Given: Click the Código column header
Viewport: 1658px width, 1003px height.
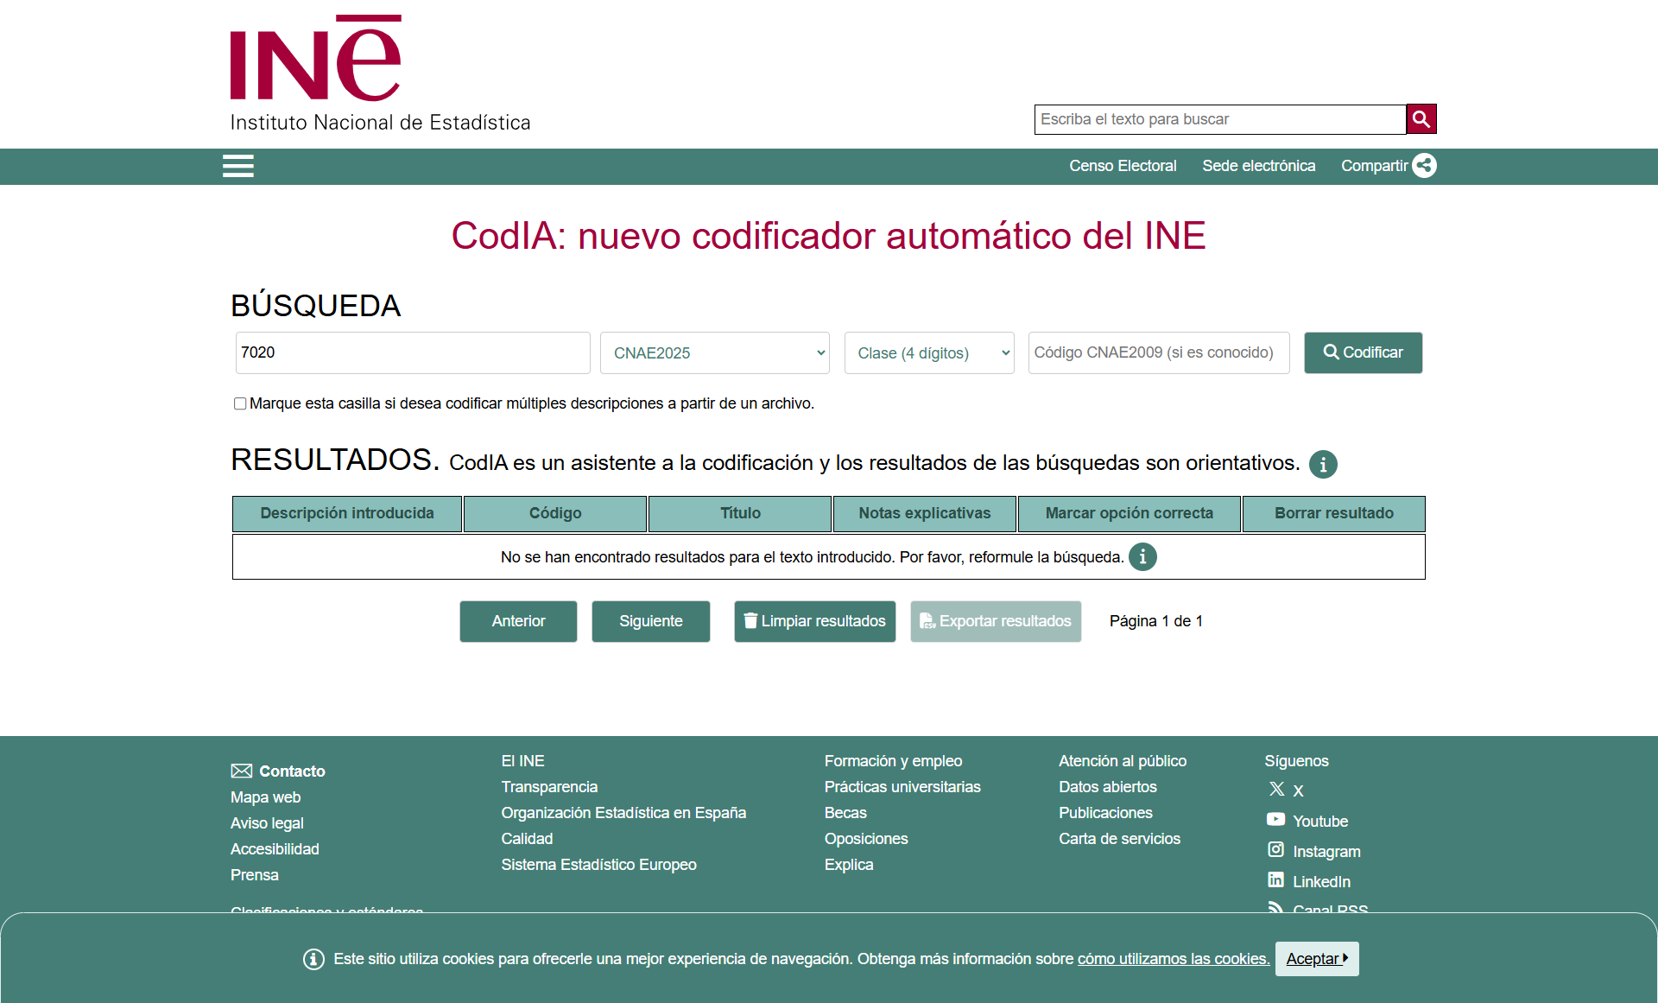Looking at the screenshot, I should click(555, 513).
